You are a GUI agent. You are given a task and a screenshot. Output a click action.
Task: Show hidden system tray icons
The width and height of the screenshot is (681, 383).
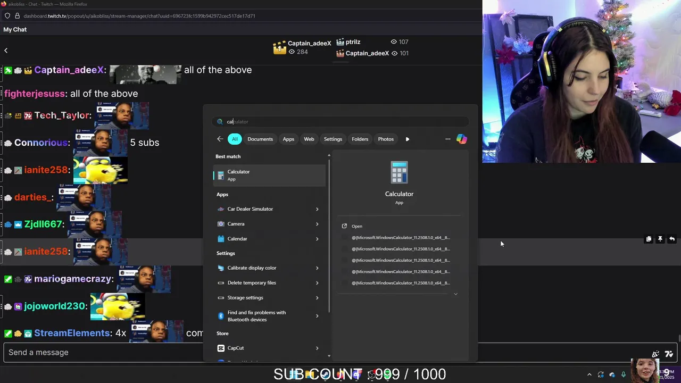click(589, 374)
